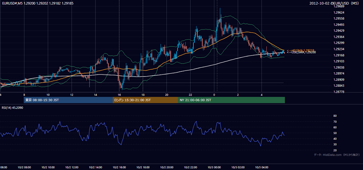Click the 10/3 04:00 bottom time label

tap(262, 167)
